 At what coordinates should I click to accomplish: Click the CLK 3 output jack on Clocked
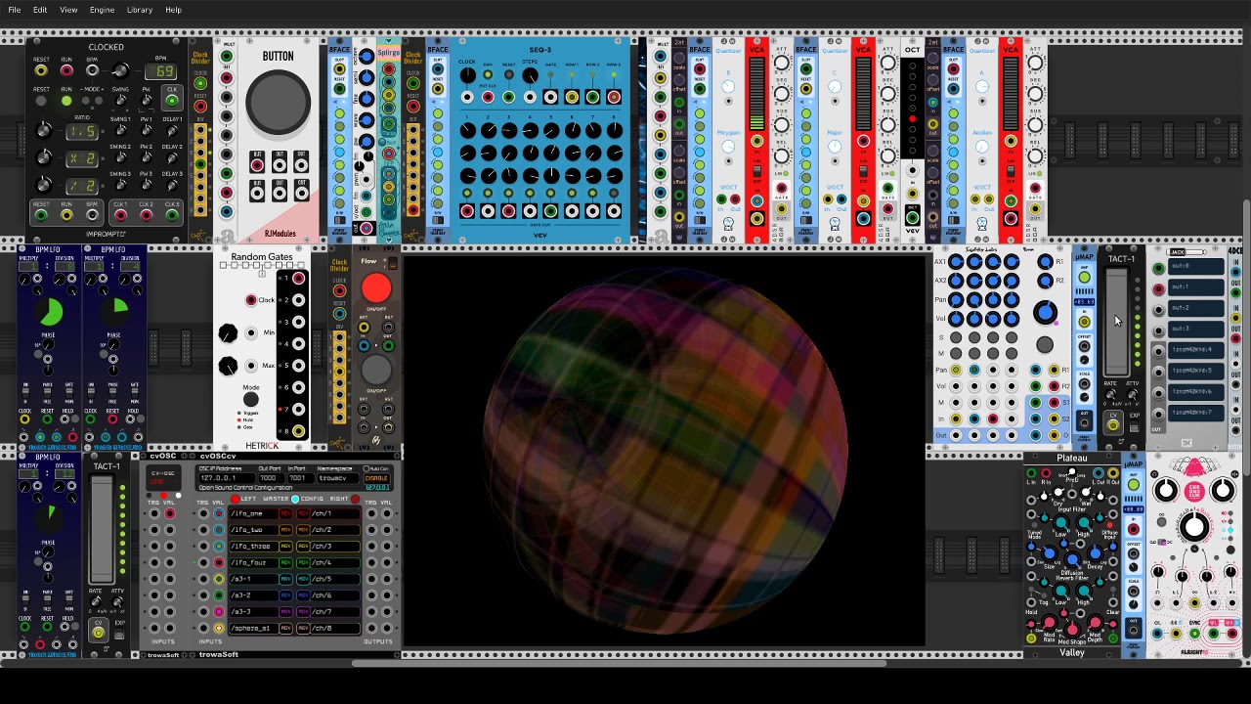pyautogui.click(x=172, y=215)
